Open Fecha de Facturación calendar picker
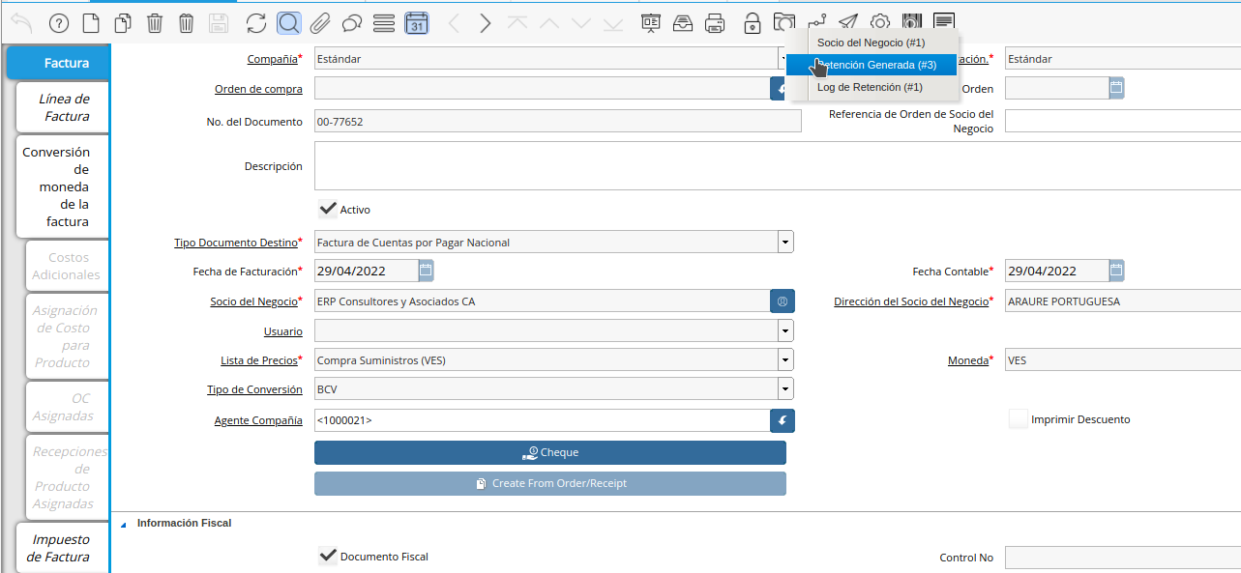Image resolution: width=1241 pixels, height=573 pixels. [x=426, y=271]
